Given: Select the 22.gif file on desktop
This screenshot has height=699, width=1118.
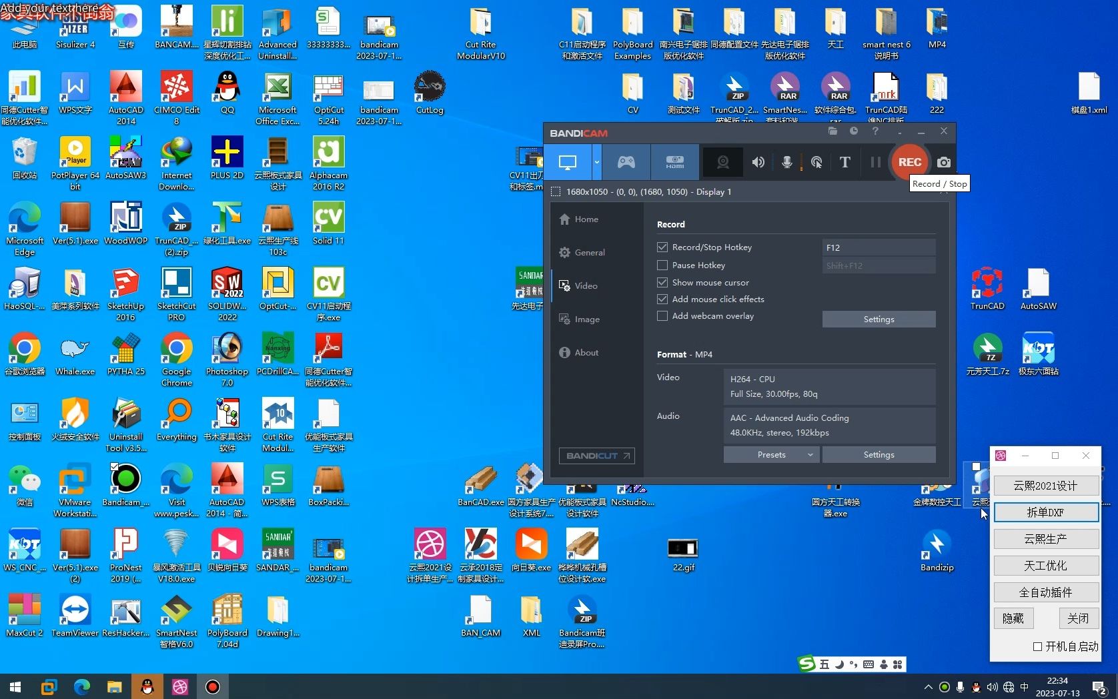Looking at the screenshot, I should point(683,554).
